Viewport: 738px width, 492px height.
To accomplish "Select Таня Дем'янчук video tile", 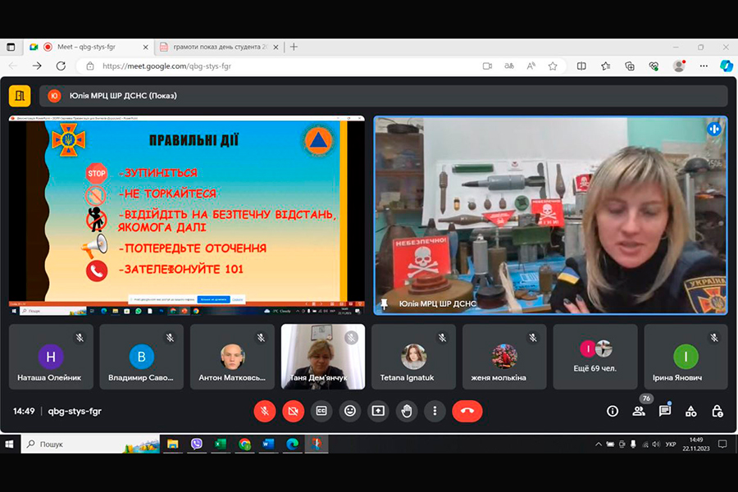I will (323, 357).
